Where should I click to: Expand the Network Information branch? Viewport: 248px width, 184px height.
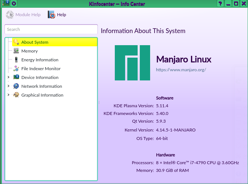pos(8,86)
